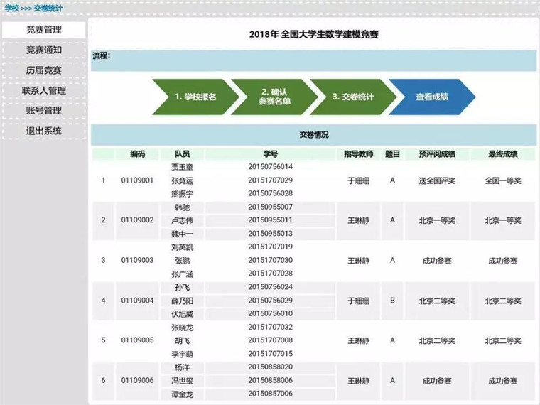Open 竞赛管理 in the sidebar

click(44, 30)
